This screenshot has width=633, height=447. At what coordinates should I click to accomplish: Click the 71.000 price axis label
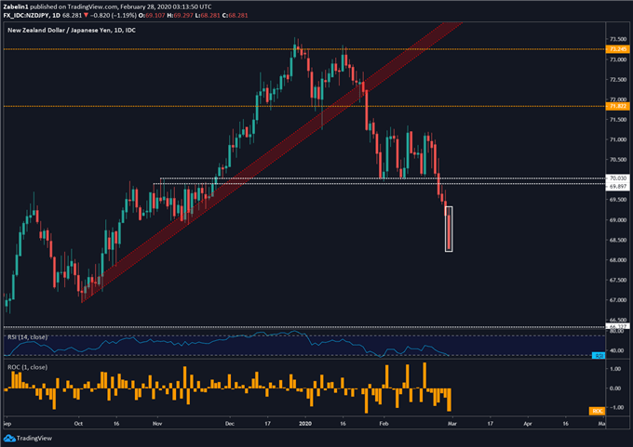pos(618,139)
